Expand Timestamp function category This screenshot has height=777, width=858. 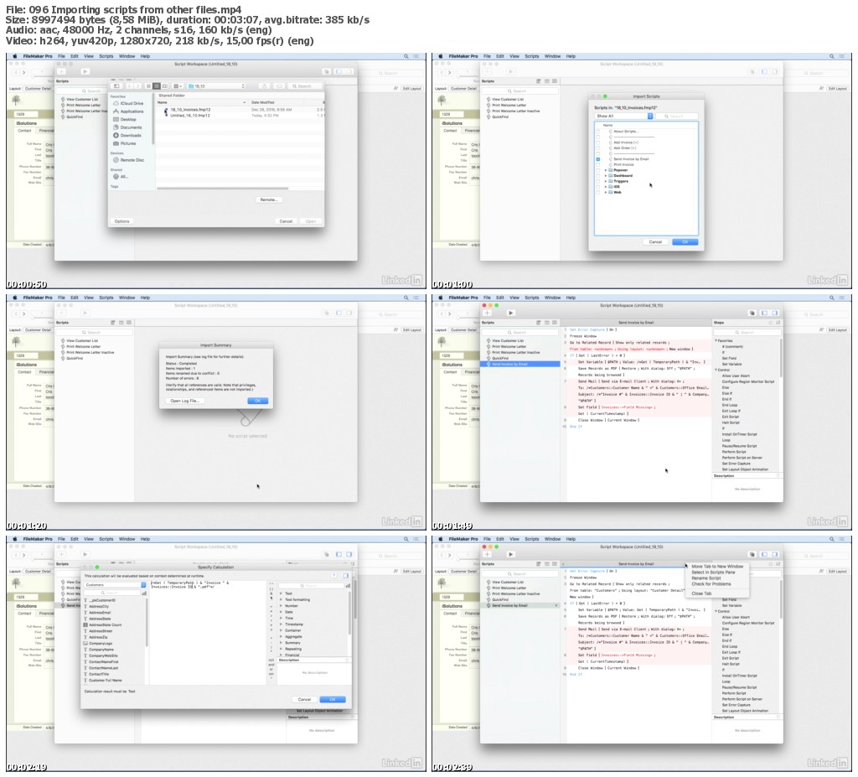pos(281,624)
